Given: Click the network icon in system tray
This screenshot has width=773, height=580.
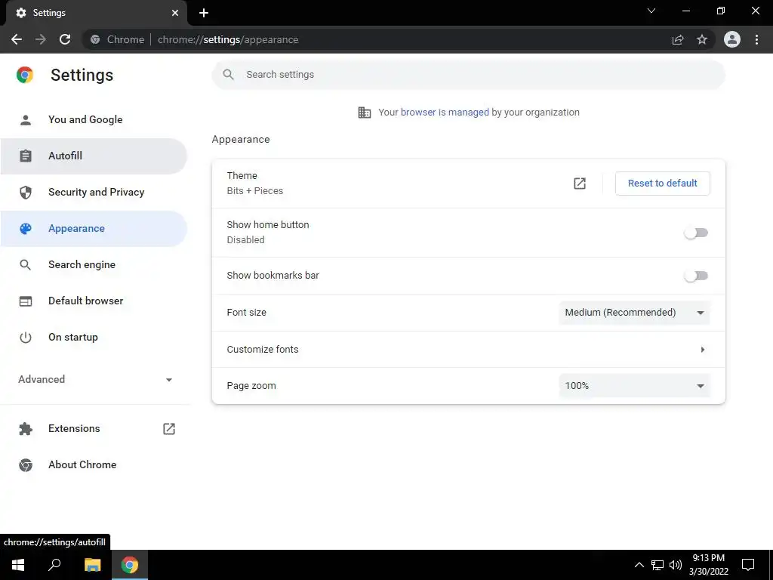Looking at the screenshot, I should (658, 565).
